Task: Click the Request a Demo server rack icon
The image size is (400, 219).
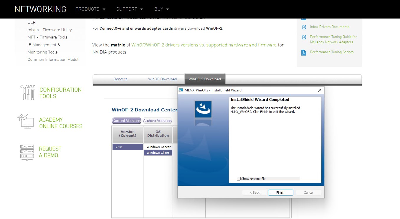Action: [27, 152]
